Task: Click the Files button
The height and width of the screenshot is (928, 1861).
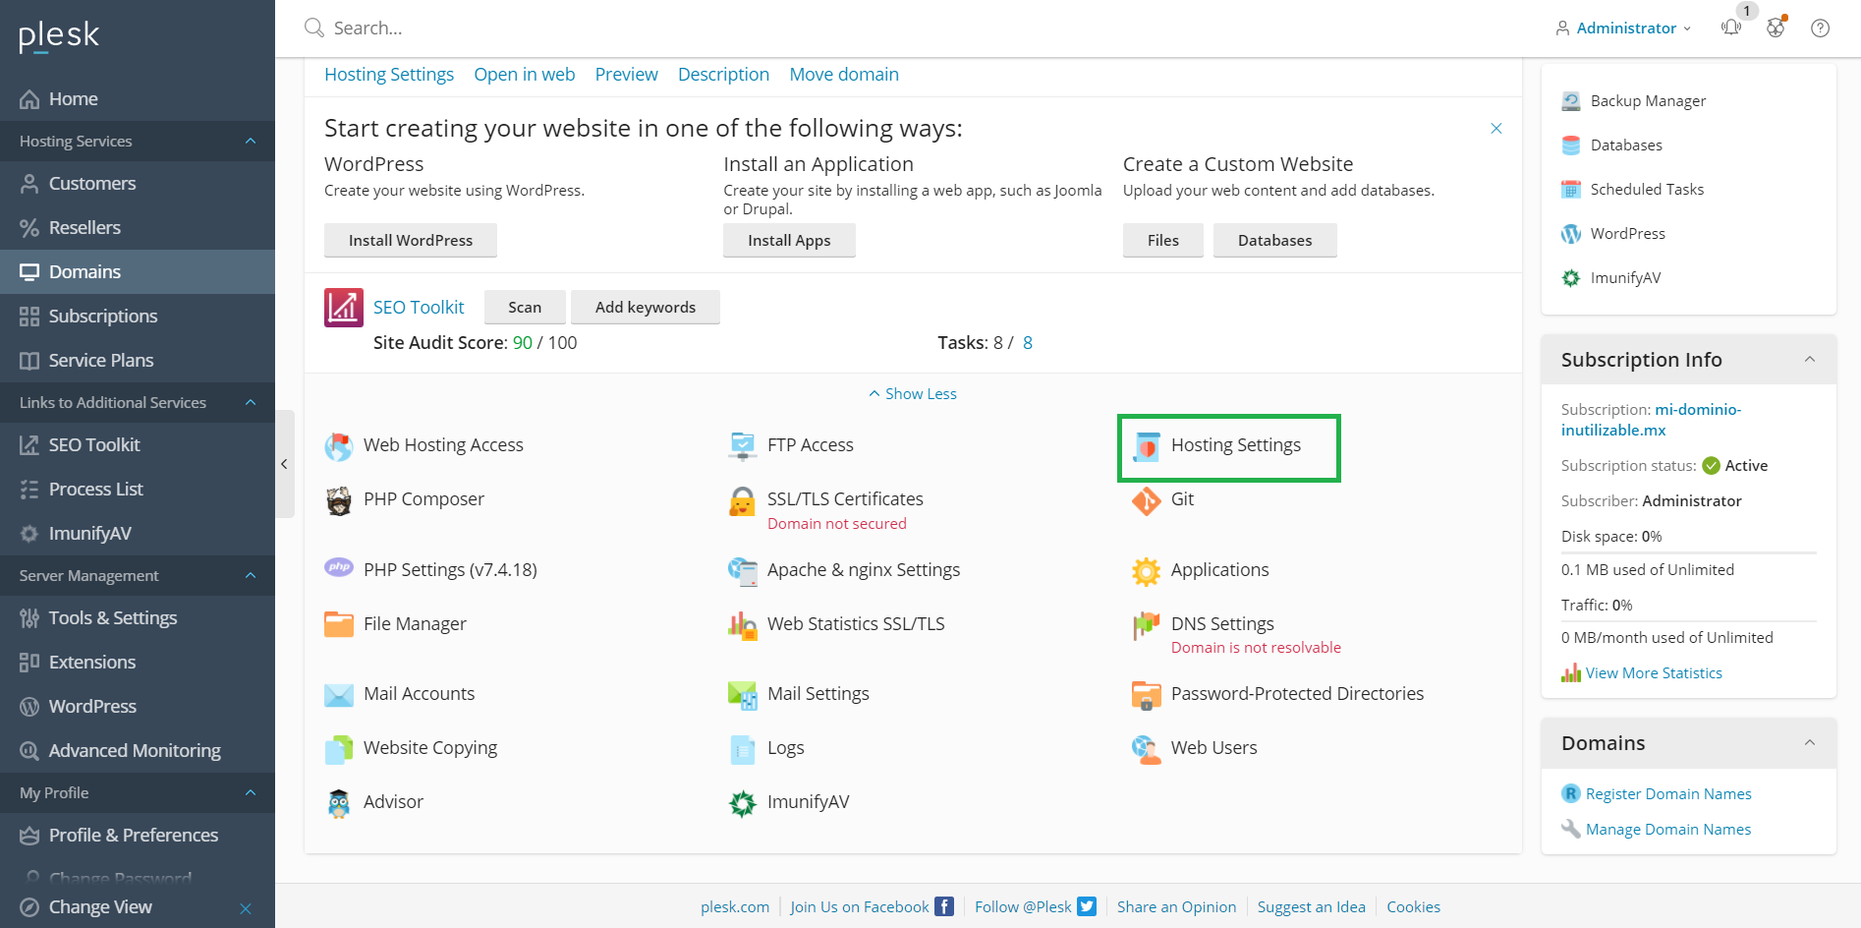Action: [1163, 241]
